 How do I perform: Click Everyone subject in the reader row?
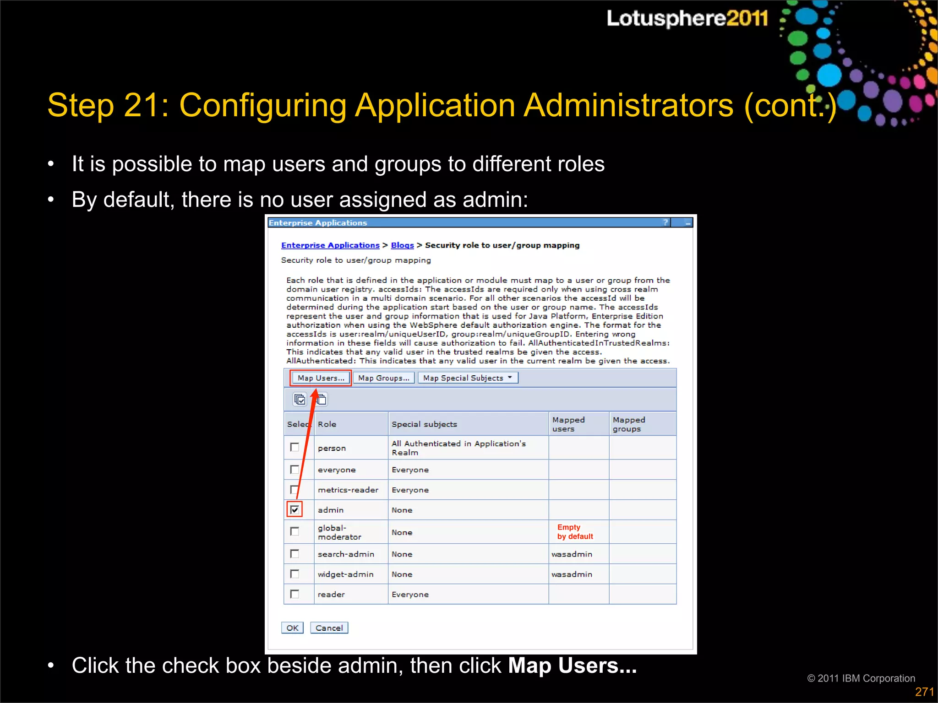[x=410, y=595]
